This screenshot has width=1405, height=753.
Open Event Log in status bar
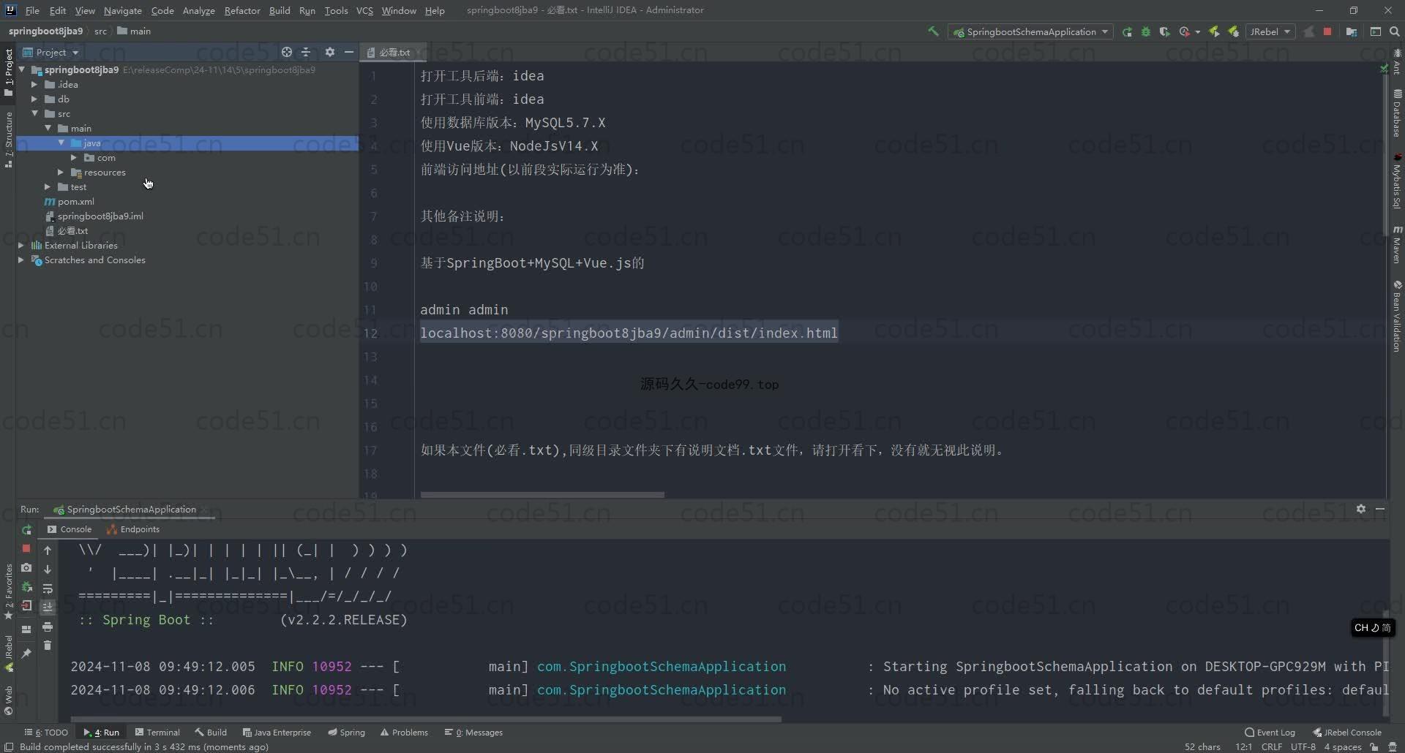(x=1270, y=732)
